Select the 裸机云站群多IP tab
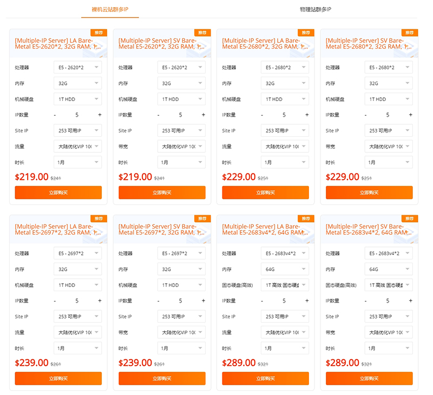The image size is (433, 395). [110, 9]
